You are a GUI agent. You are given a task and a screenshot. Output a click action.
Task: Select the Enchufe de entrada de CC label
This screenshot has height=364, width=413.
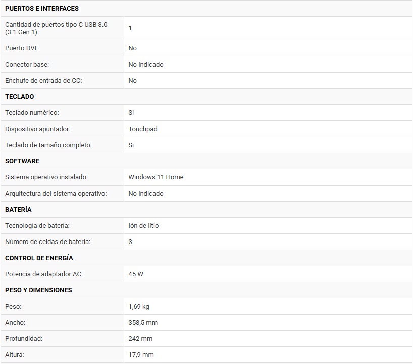click(x=43, y=81)
